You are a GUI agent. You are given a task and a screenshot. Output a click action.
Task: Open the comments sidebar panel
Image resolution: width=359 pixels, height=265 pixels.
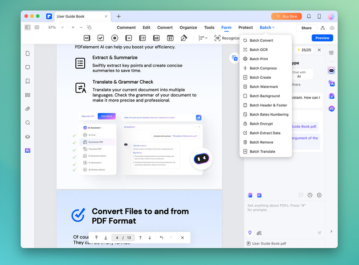pyautogui.click(x=28, y=68)
